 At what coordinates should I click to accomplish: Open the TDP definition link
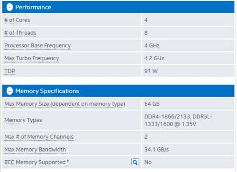(9, 71)
